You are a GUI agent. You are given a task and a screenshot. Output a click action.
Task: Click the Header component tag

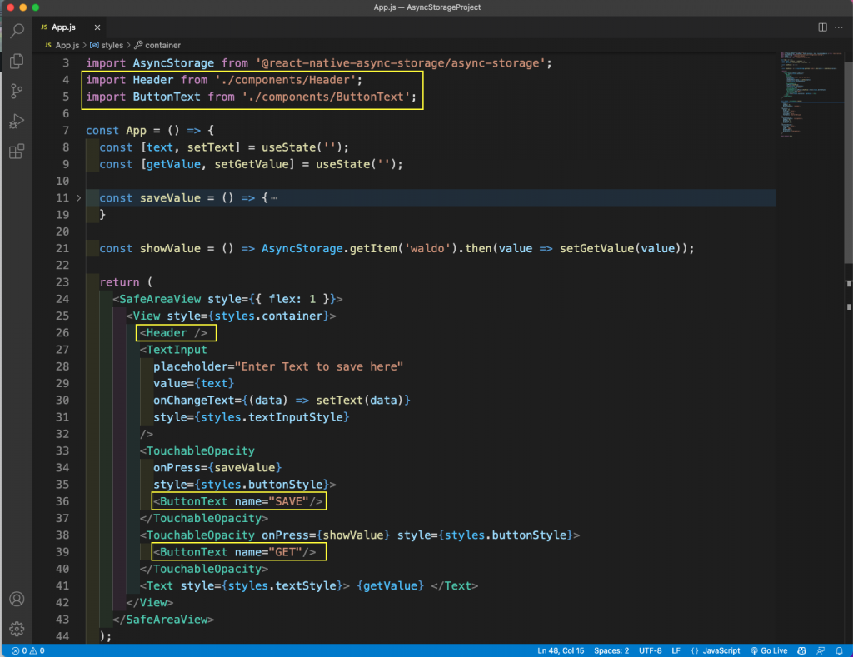point(173,333)
